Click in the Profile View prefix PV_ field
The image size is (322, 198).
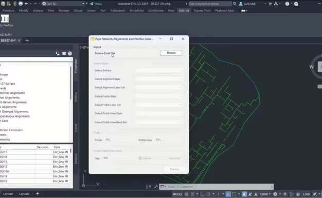coord(169,140)
